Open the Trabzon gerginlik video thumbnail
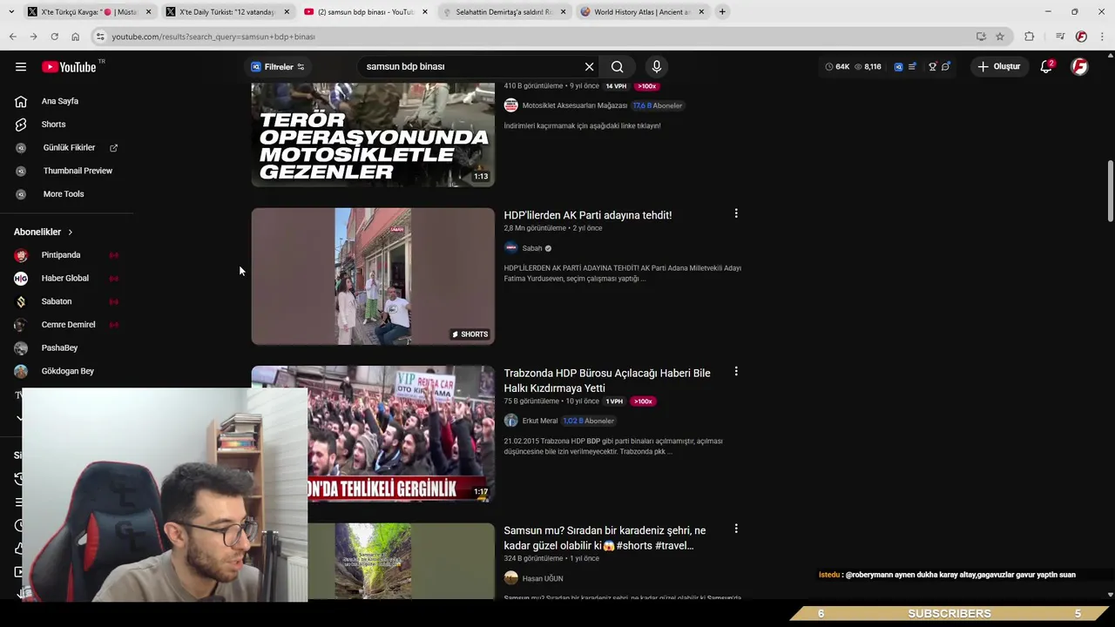Viewport: 1115px width, 627px height. (373, 434)
